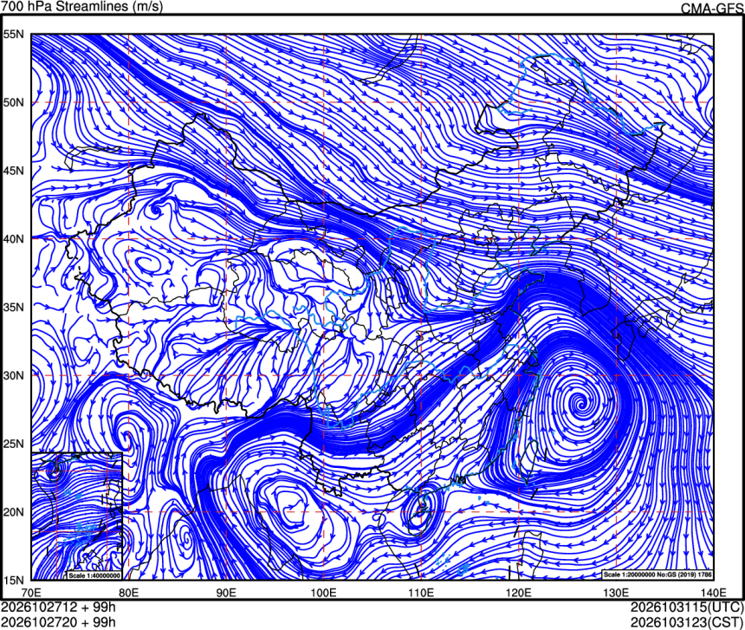This screenshot has height=630, width=745.
Task: Pick the 90E longitude axis label
Action: point(226,593)
